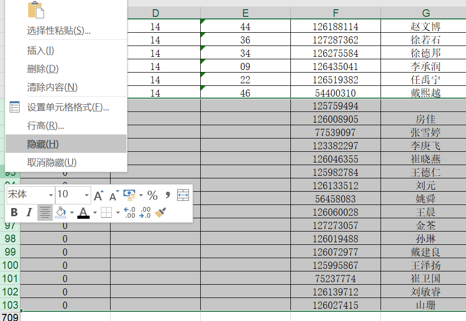The image size is (466, 321).
Task: Click the font color A icon
Action: point(83,213)
